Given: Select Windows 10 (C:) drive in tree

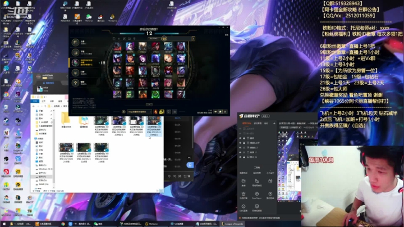Looking at the screenshot, I should point(44,169).
